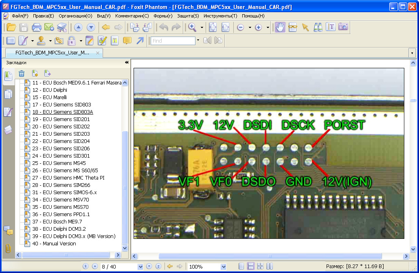The height and width of the screenshot is (273, 419).
Task: Open the 100% zoom level dropdown
Action: click(x=223, y=267)
